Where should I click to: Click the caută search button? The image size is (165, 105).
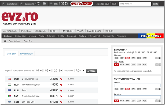(x=155, y=4)
